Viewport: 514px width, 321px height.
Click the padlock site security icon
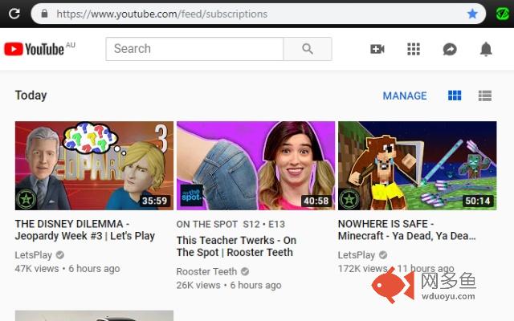(44, 14)
